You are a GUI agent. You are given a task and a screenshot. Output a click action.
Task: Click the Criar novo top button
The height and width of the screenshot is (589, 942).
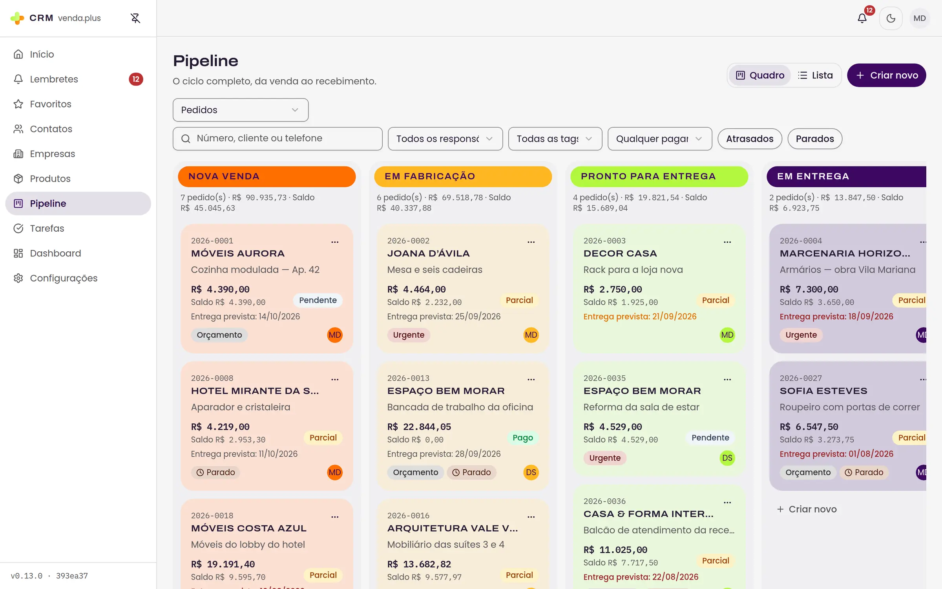[886, 75]
